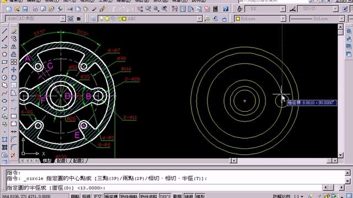Toggle Ortho mode (正交) in status bar
Screen dimensions: 353x198
tap(97, 196)
